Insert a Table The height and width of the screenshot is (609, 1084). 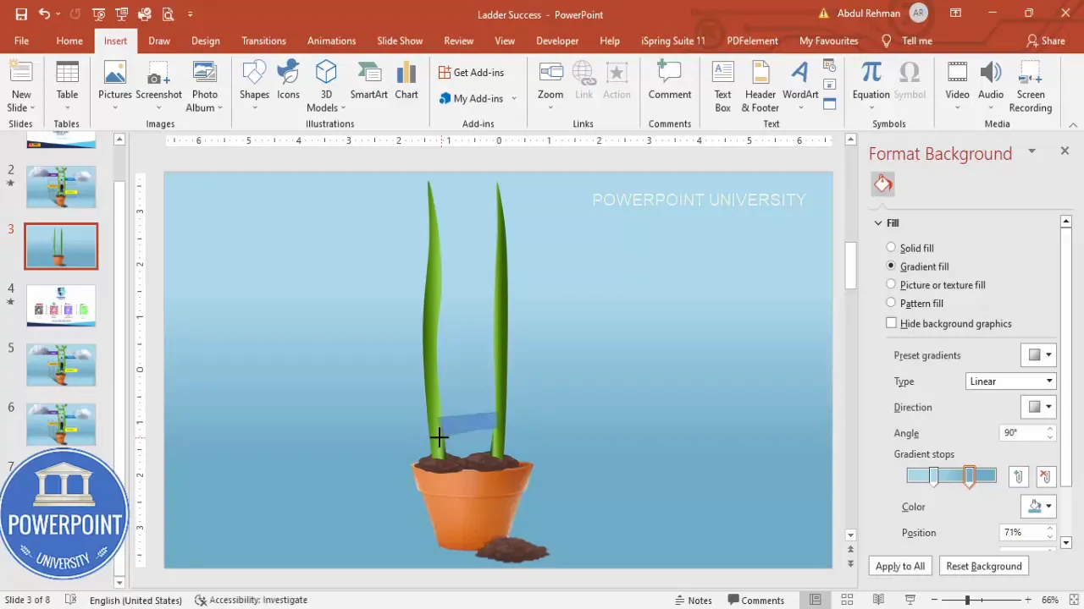67,87
